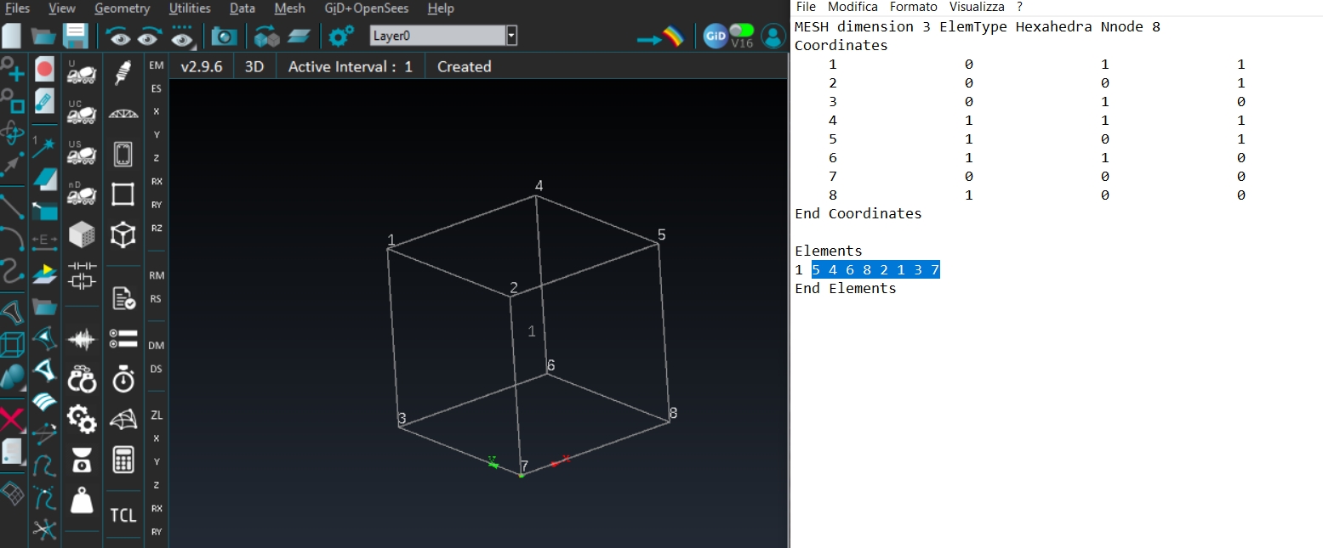Click the stopwatch interval icon
Viewport: 1323px width, 548px height.
123,379
